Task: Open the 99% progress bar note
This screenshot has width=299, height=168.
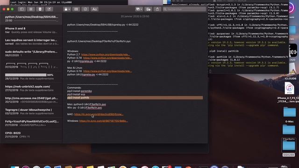Action: (x=31, y=77)
